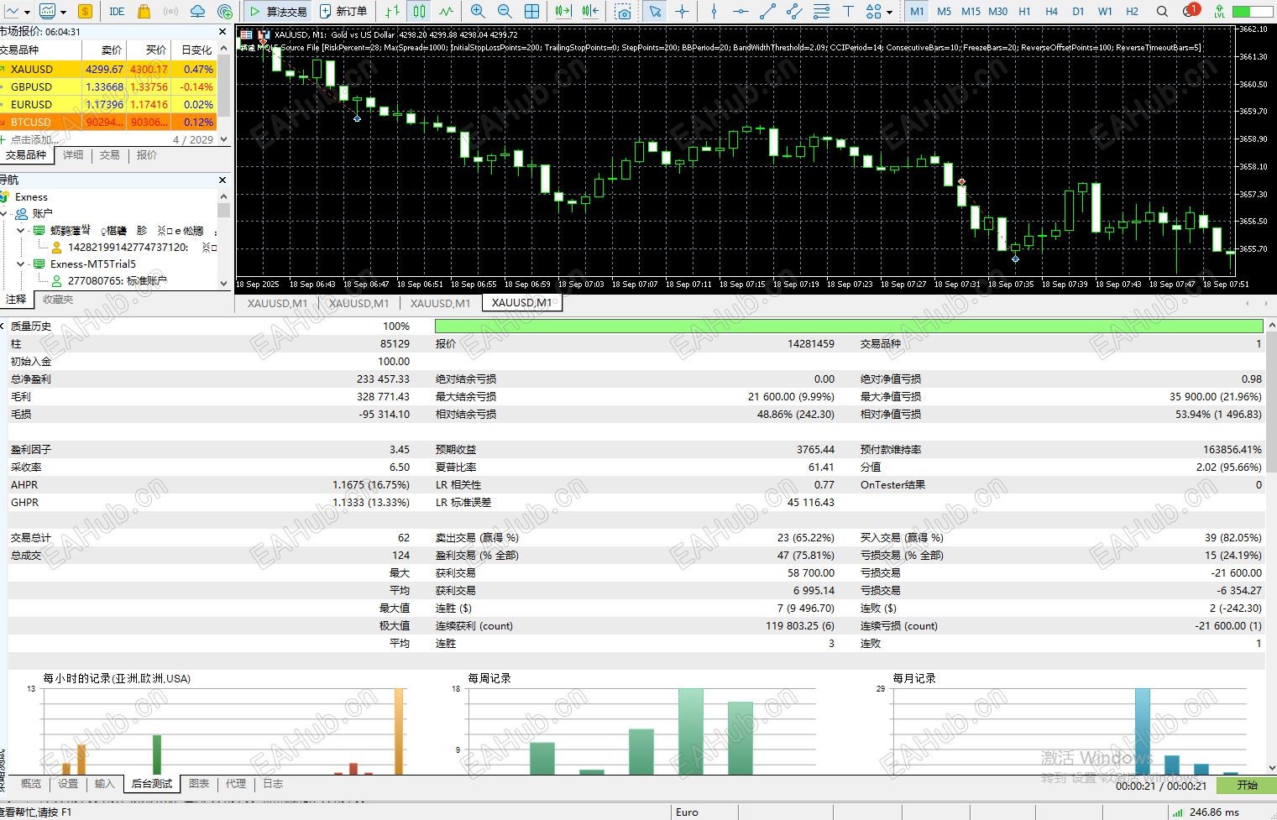Viewport: 1277px width, 820px height.
Task: Switch to the 输入 inputs tab
Action: [104, 784]
